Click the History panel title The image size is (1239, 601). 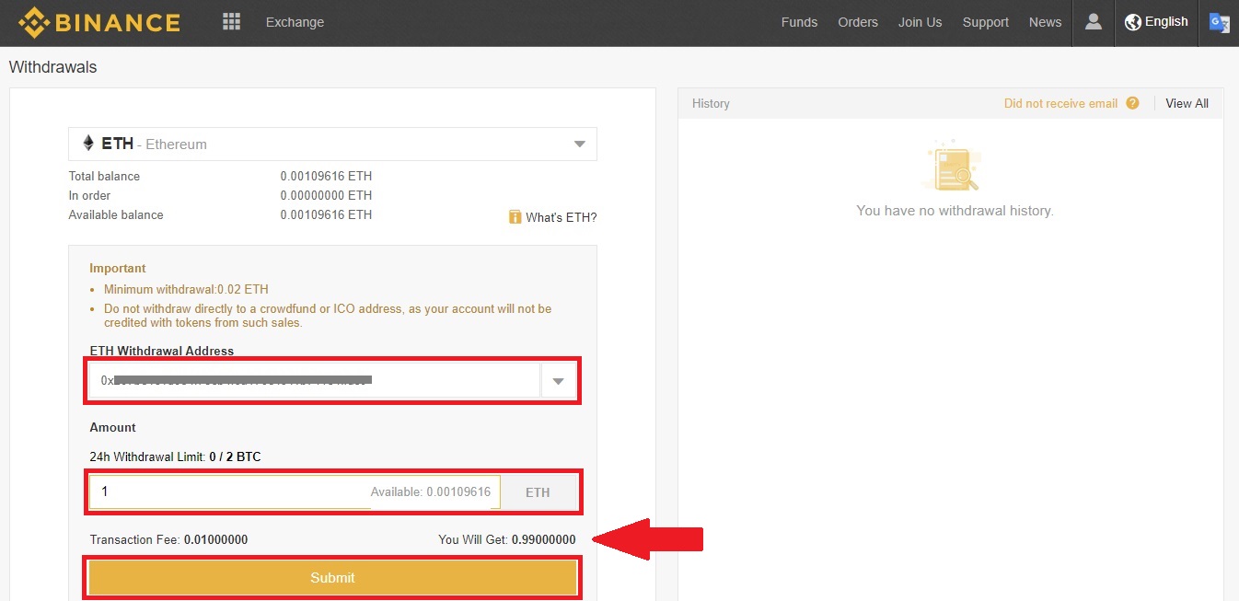(x=711, y=103)
